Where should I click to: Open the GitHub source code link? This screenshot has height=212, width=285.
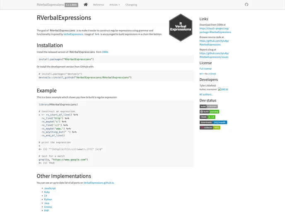pos(214,43)
